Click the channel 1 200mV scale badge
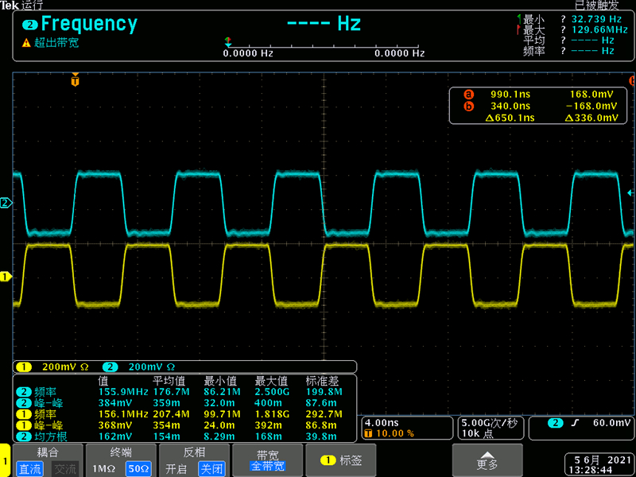 pyautogui.click(x=24, y=366)
